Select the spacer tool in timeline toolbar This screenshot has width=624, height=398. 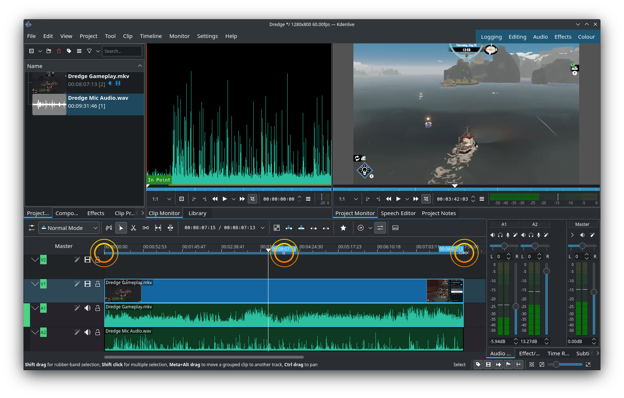(x=146, y=228)
